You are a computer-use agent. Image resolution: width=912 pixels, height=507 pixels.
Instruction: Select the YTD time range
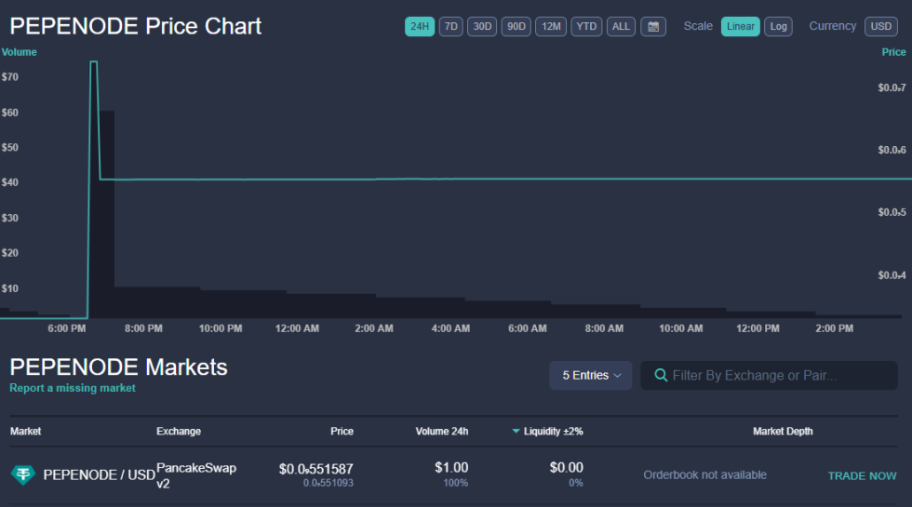pyautogui.click(x=586, y=26)
